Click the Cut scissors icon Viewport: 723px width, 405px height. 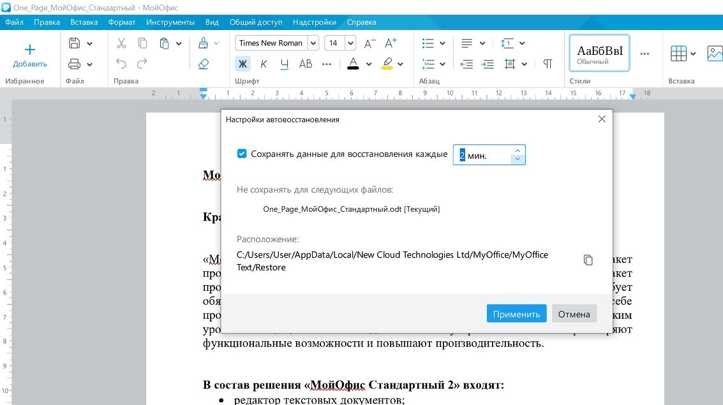coord(121,43)
